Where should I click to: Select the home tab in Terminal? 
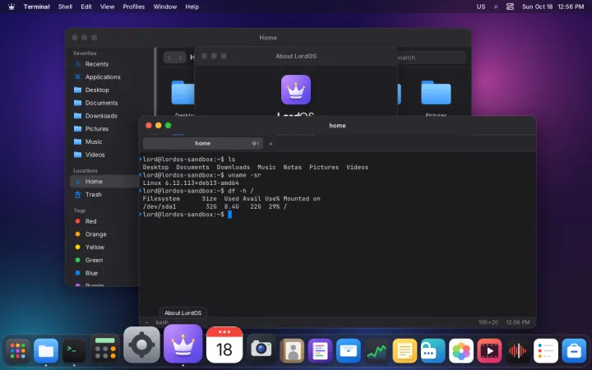(203, 143)
